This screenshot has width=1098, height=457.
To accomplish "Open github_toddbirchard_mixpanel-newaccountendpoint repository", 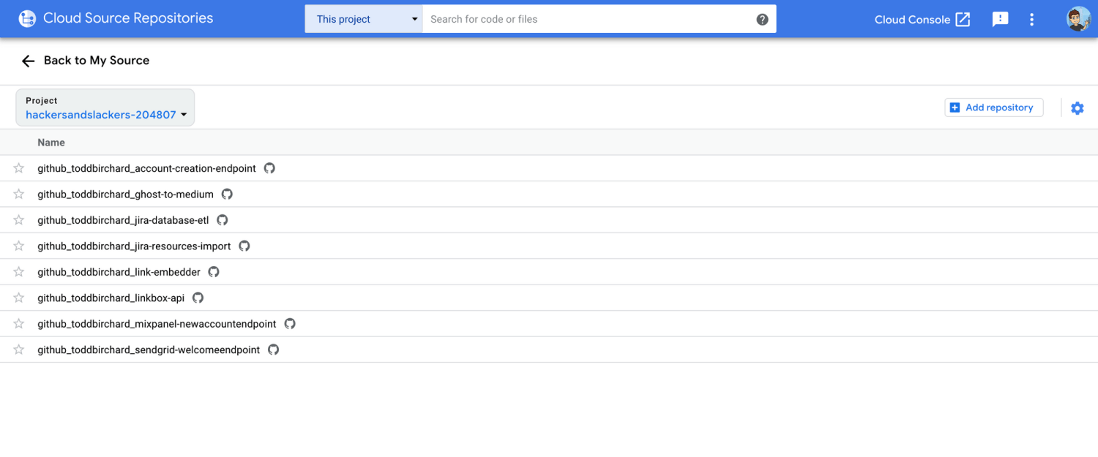I will pos(157,324).
